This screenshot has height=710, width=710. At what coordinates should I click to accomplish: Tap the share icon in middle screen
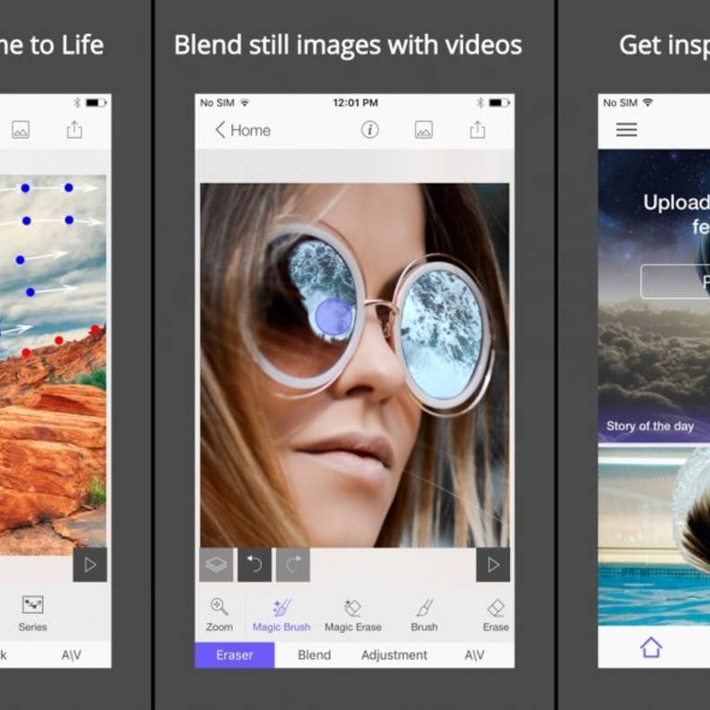click(478, 130)
